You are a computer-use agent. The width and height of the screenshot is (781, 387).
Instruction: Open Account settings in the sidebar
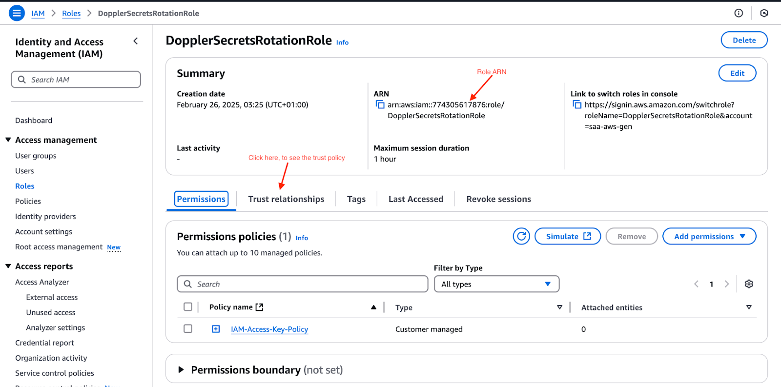pos(43,231)
